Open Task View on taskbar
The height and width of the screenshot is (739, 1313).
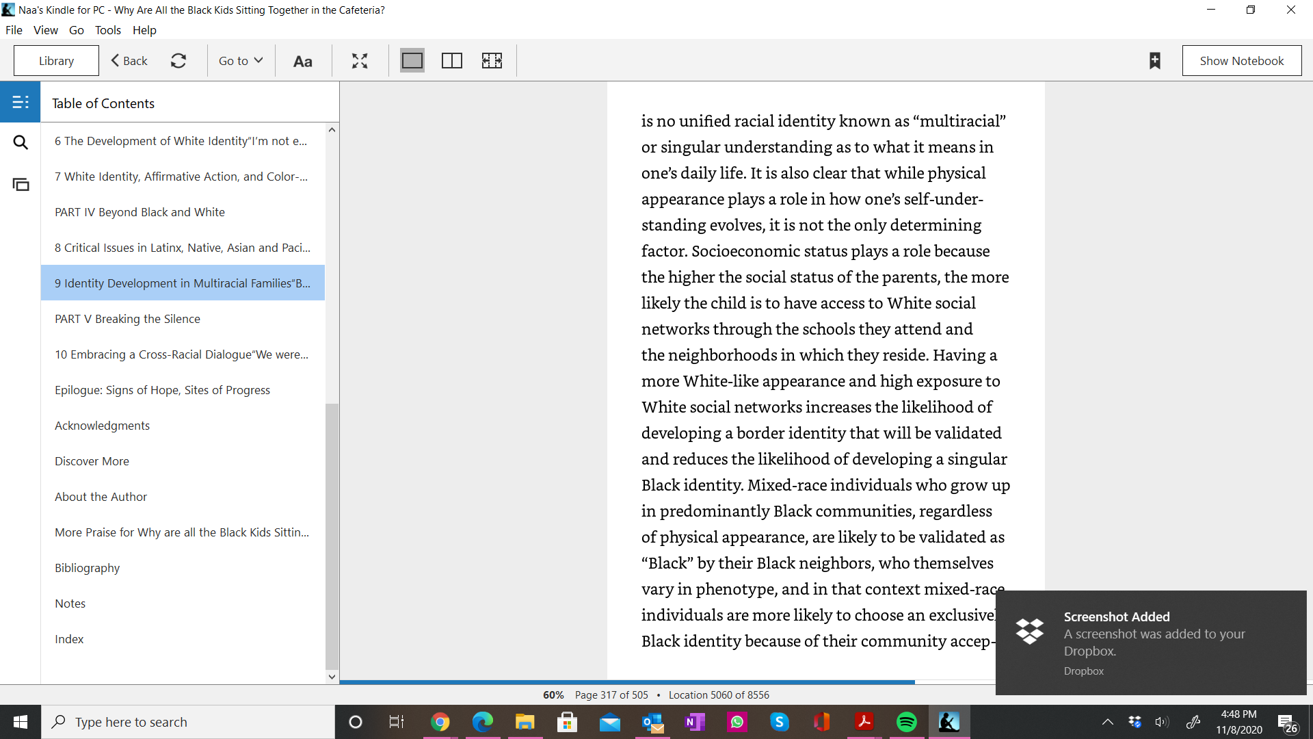397,722
